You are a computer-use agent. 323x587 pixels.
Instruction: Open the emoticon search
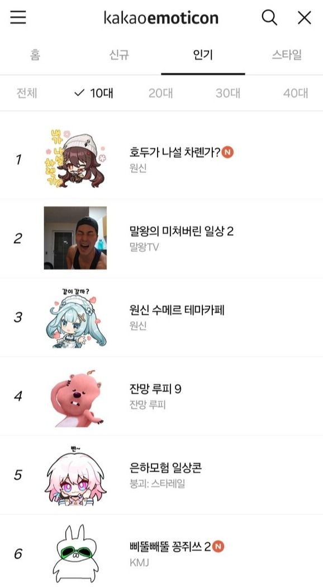click(x=269, y=17)
